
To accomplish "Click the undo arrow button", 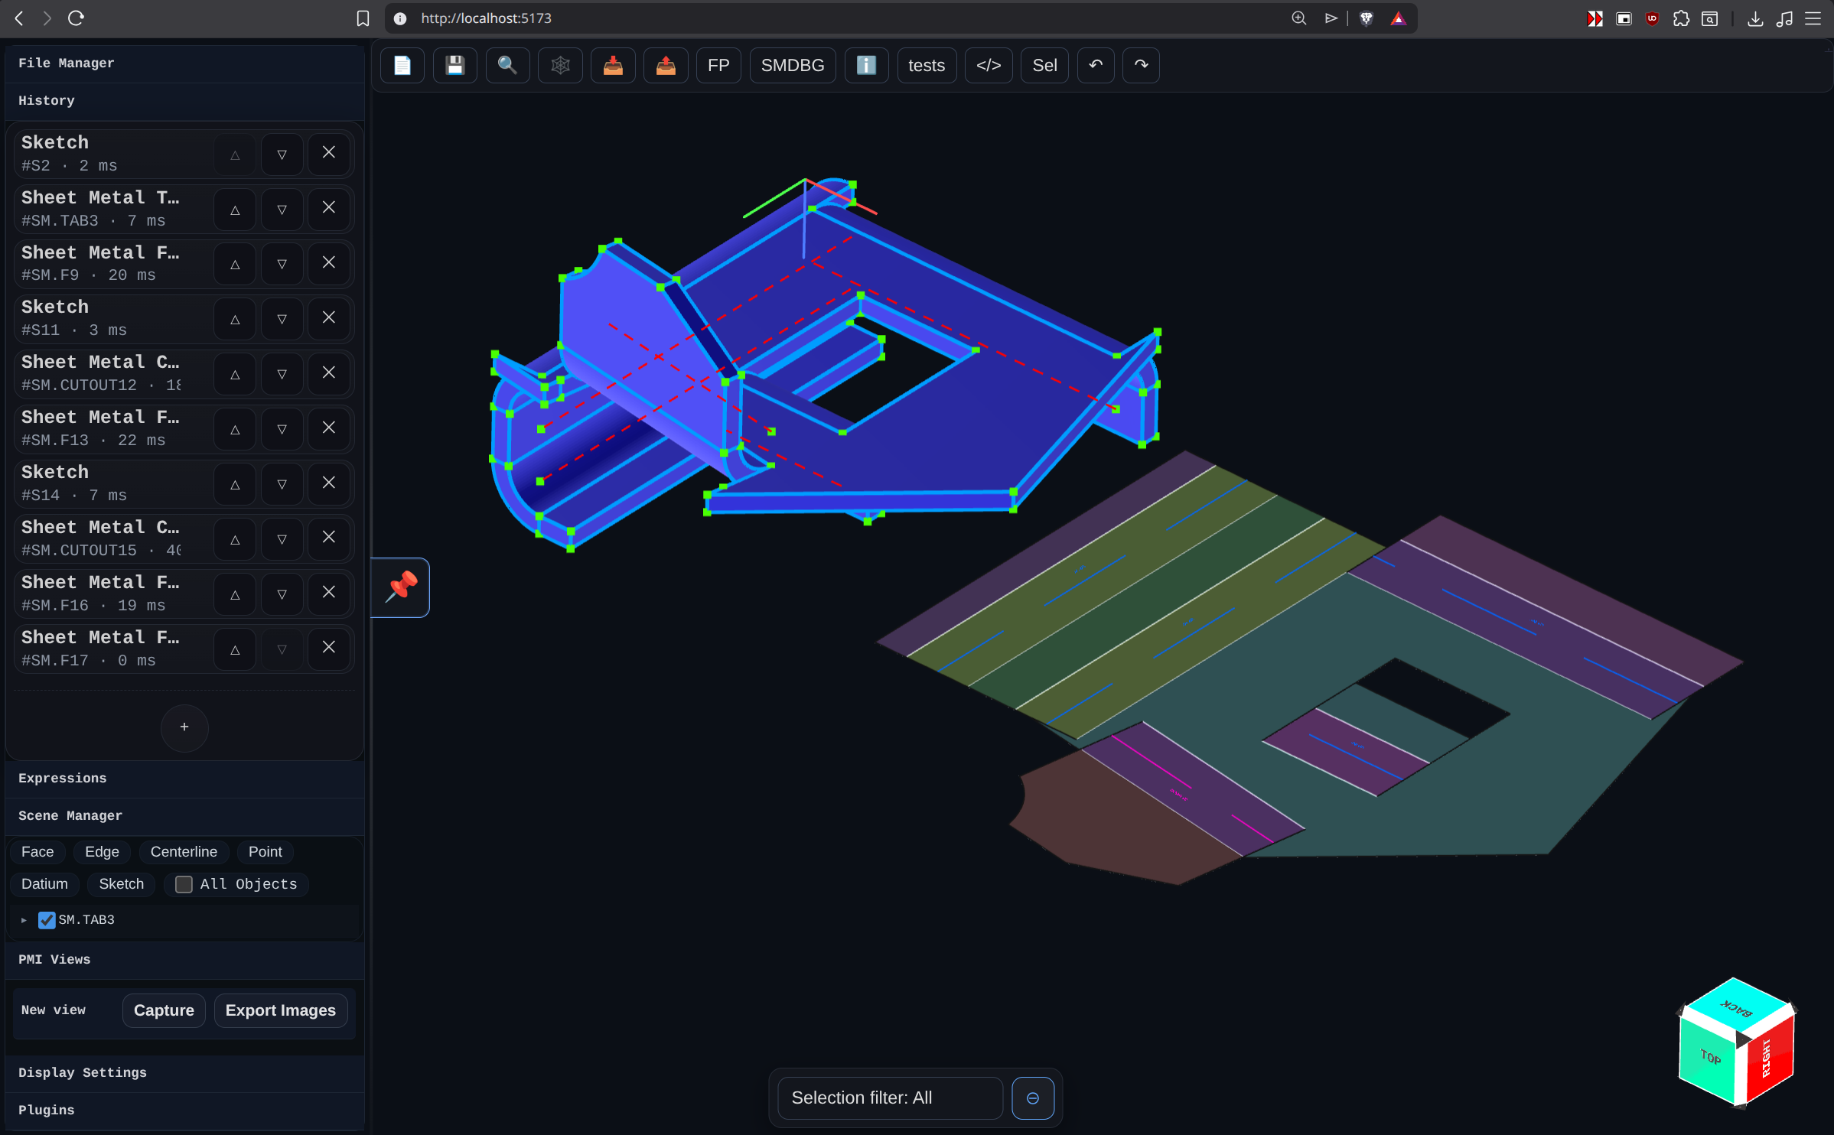I will coord(1096,65).
